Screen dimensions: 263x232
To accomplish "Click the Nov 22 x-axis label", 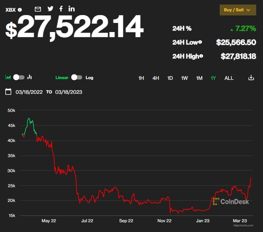I will 164,221.
